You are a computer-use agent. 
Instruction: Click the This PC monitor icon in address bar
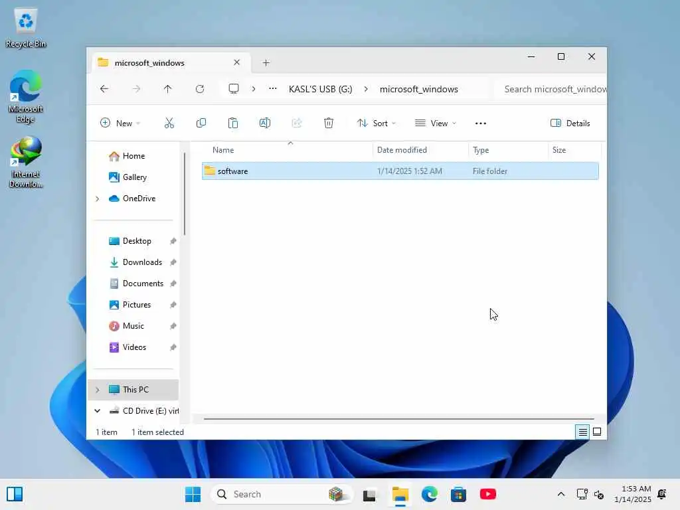click(x=234, y=89)
